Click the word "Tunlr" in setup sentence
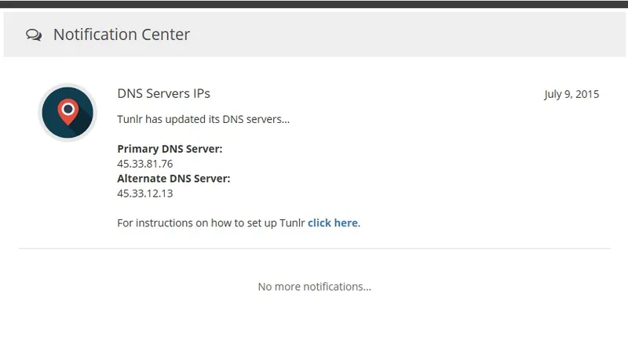Screen dimensions: 628x340 coord(292,222)
